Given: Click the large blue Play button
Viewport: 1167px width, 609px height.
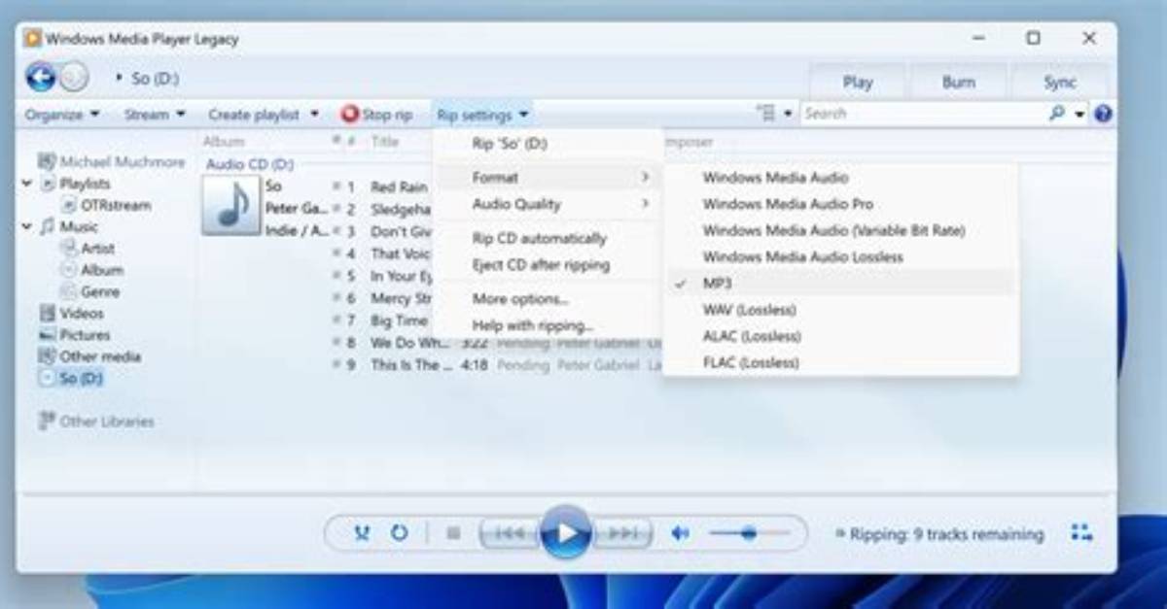Looking at the screenshot, I should click(566, 532).
